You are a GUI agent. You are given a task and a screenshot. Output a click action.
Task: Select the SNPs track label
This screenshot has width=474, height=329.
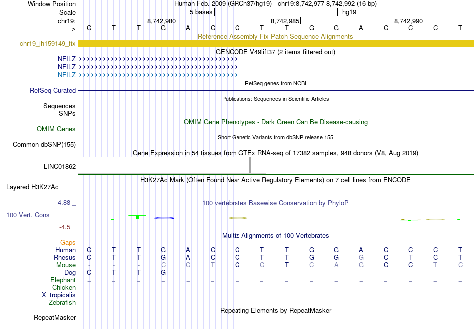tap(67, 113)
